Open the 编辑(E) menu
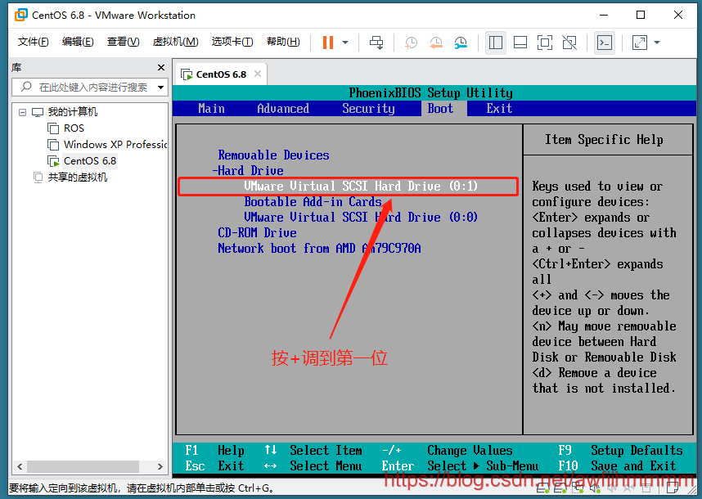The width and height of the screenshot is (702, 499). click(x=78, y=42)
